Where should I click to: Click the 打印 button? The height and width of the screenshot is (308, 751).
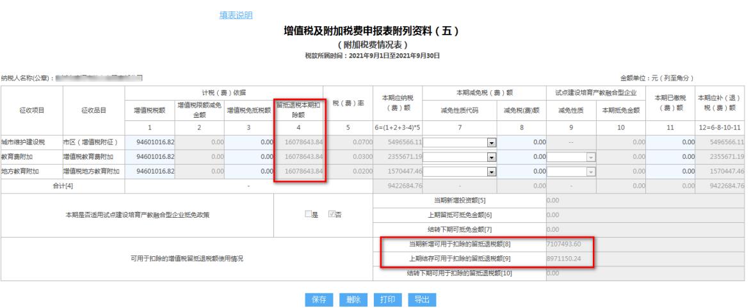point(388,299)
